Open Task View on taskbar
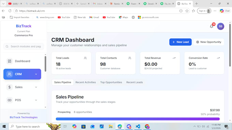The width and height of the screenshot is (232, 130). (x=65, y=126)
